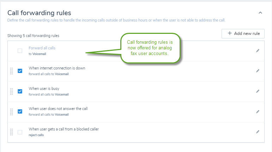The width and height of the screenshot is (272, 152).
Task: Enable the Forward all calls checkbox
Action: click(x=20, y=51)
